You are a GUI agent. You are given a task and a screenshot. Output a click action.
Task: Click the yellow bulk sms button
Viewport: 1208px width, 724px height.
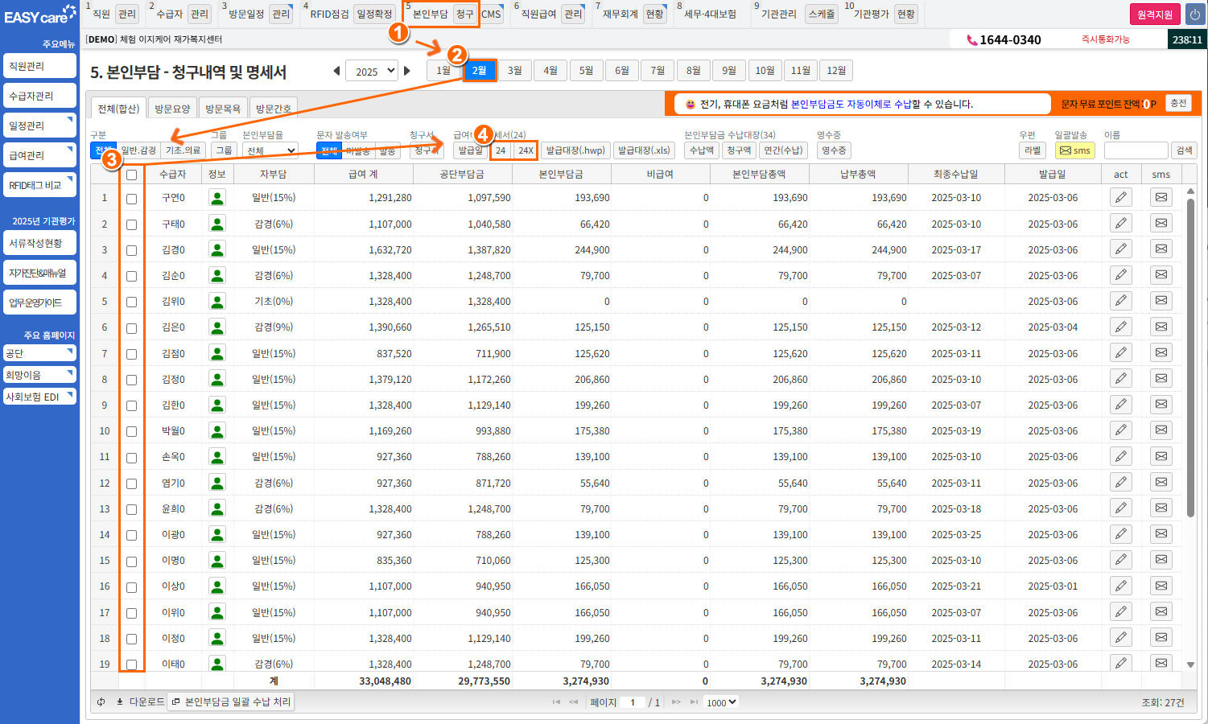(1074, 150)
